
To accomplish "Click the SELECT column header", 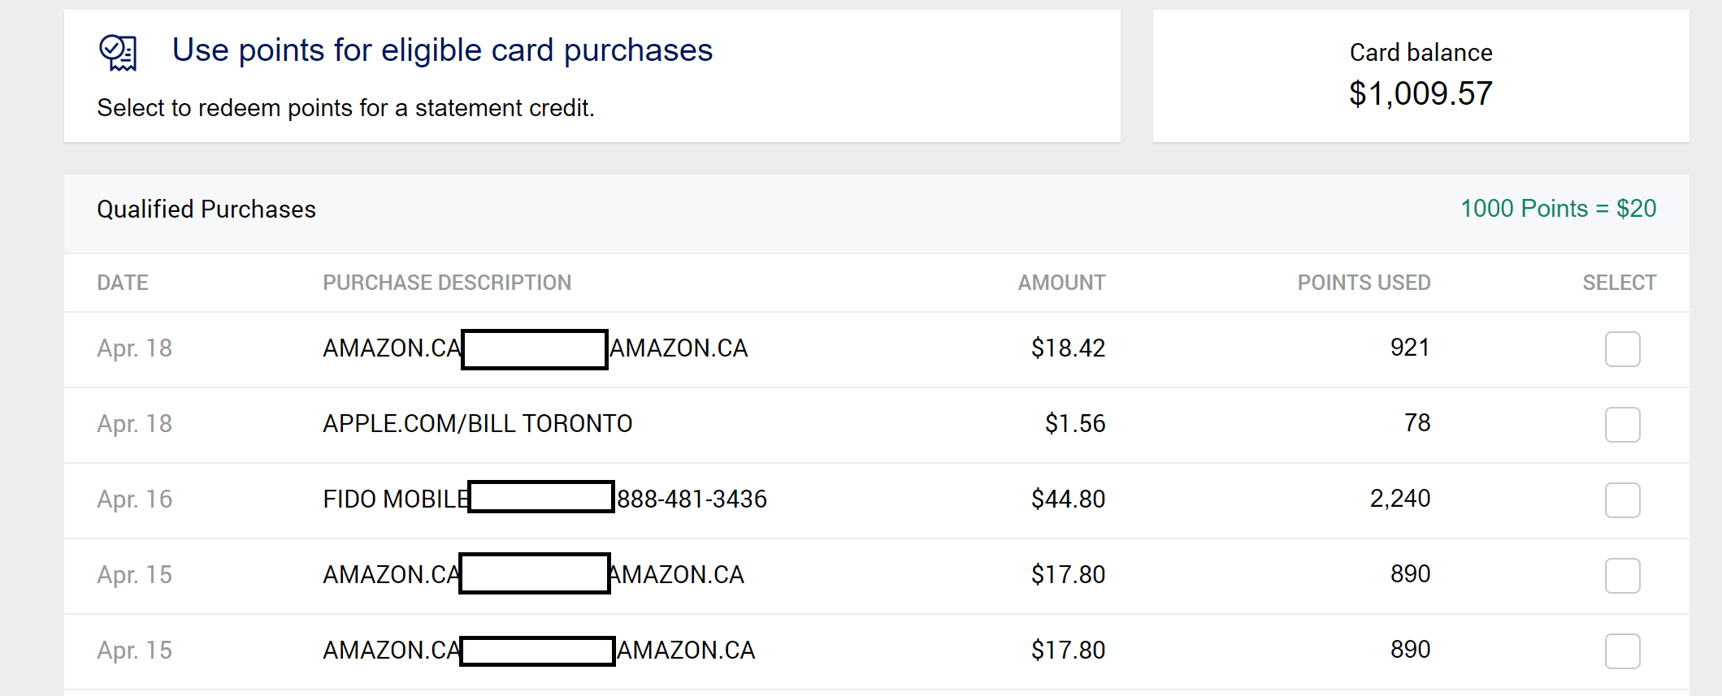I will click(1619, 283).
